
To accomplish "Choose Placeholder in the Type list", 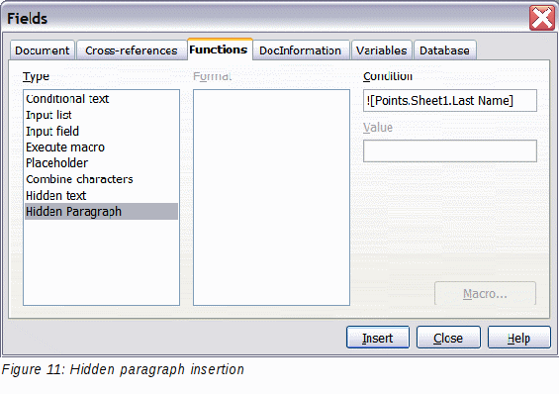I will (x=101, y=163).
